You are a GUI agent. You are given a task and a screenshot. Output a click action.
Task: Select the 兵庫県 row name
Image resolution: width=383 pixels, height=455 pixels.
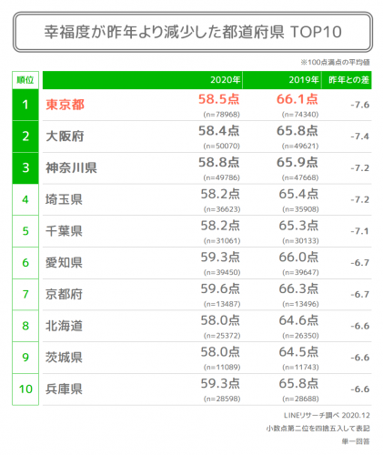click(64, 389)
